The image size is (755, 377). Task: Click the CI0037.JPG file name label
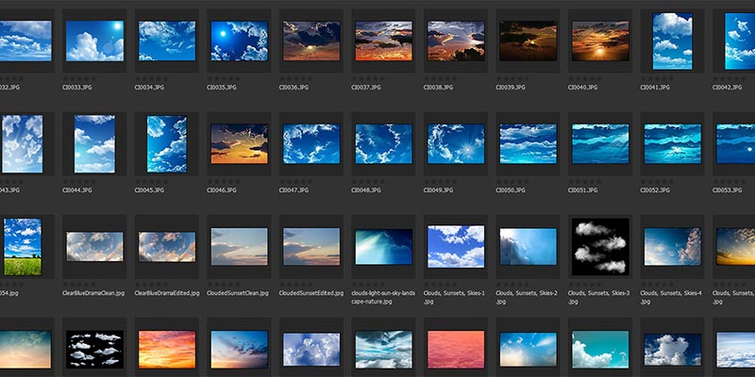pos(366,88)
